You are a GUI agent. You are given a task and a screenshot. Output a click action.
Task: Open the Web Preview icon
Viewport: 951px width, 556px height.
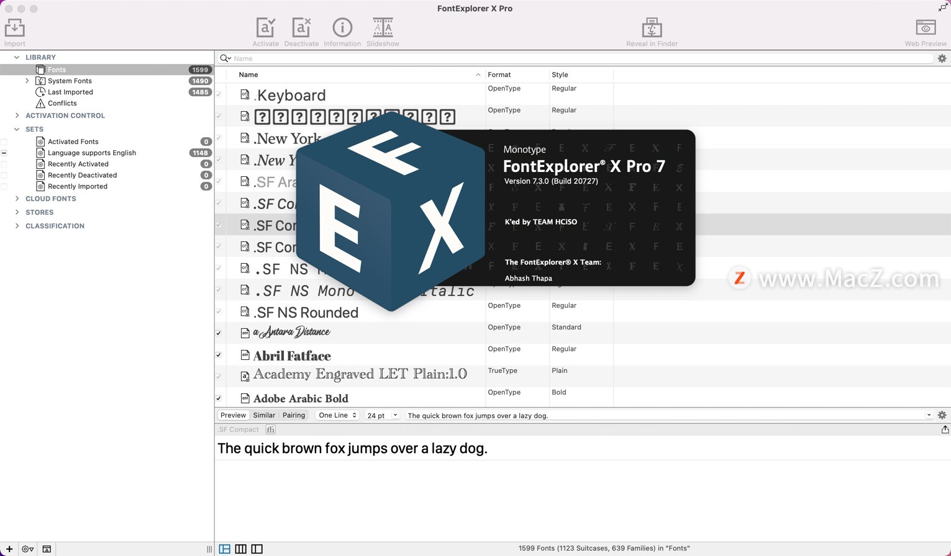pos(926,28)
